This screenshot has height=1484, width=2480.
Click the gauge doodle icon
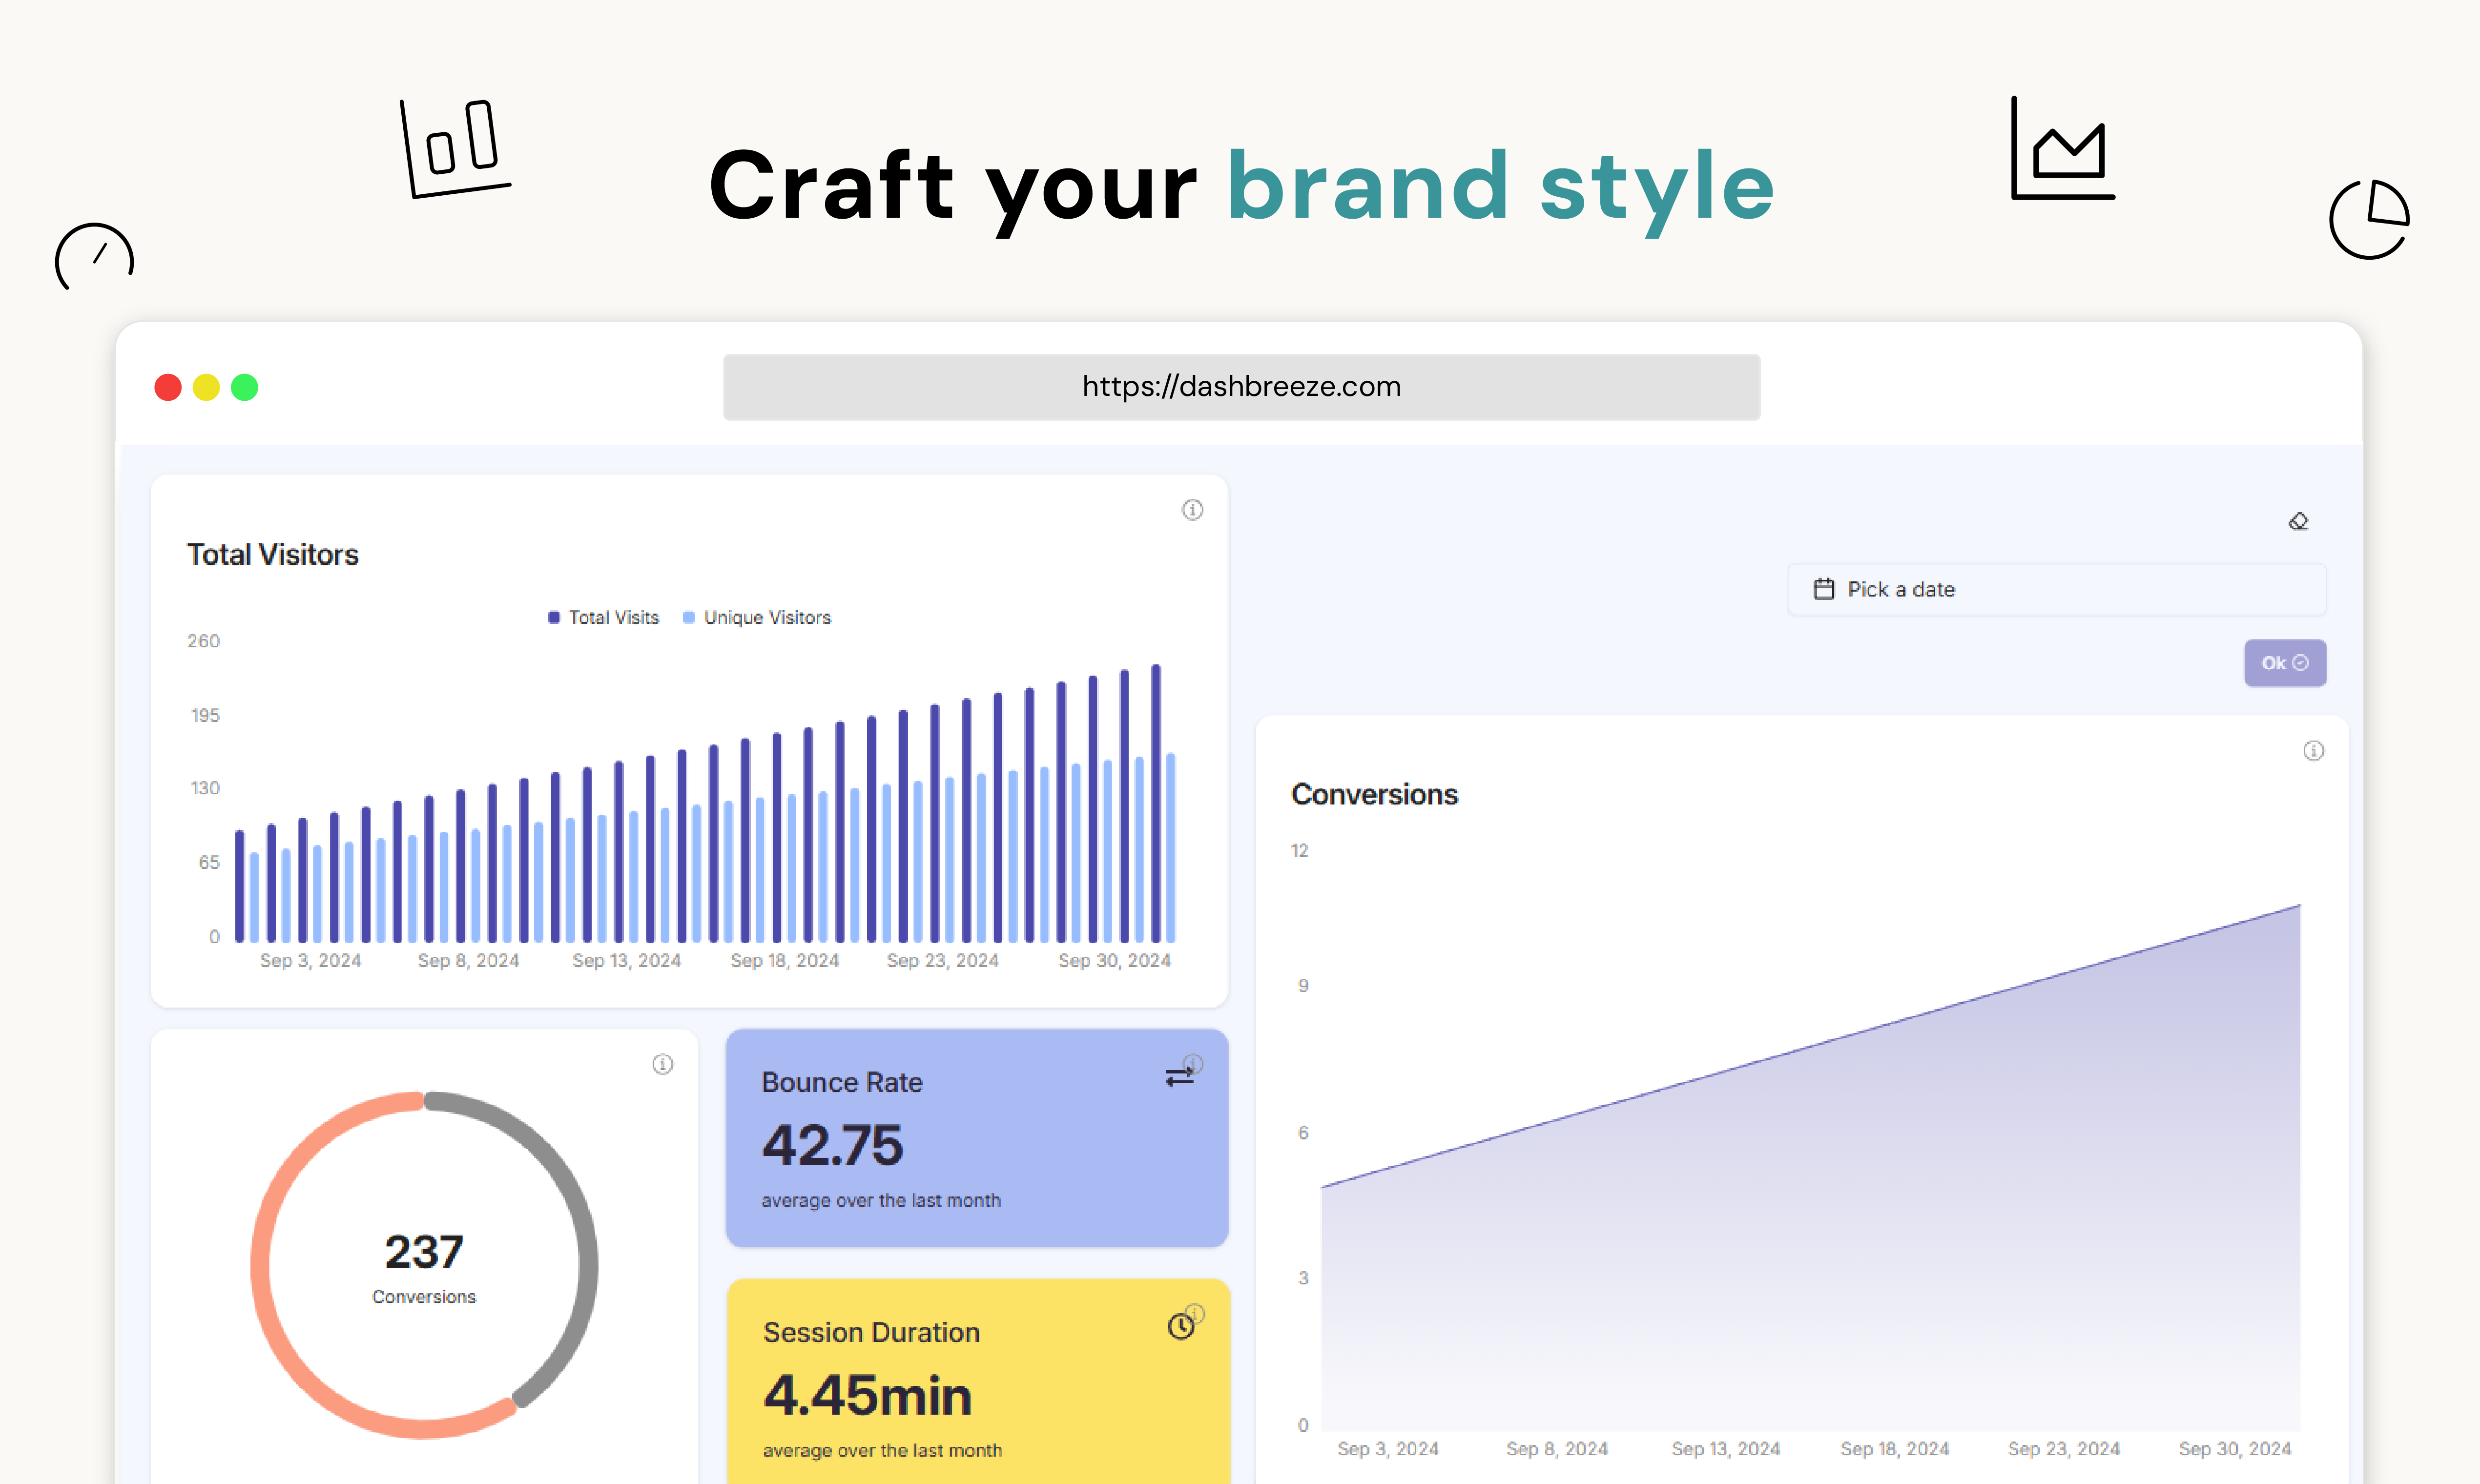[94, 257]
